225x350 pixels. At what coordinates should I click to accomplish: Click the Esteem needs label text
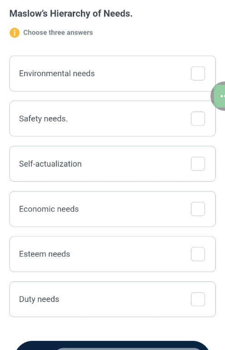point(45,254)
